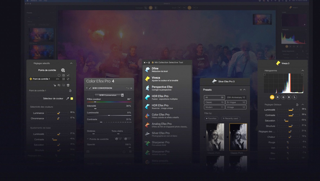Screen dimensions: 320x181
Task: Favorite the first Classic Portrait preset star
Action: [204, 137]
